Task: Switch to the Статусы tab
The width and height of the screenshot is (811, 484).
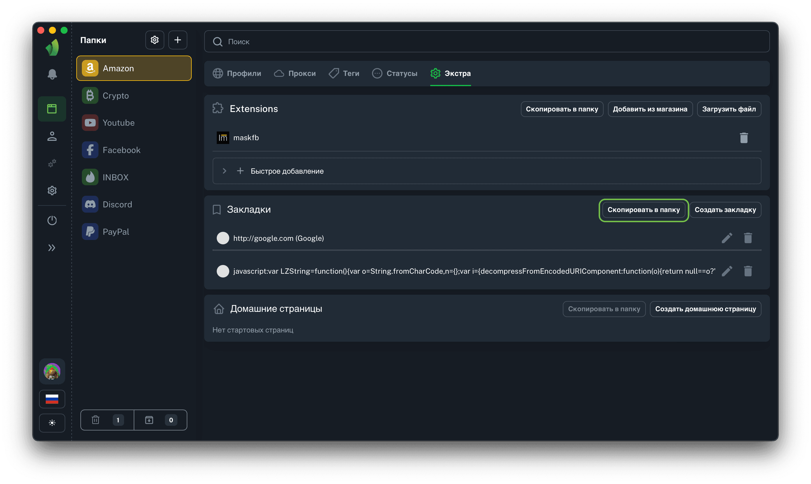Action: [394, 73]
